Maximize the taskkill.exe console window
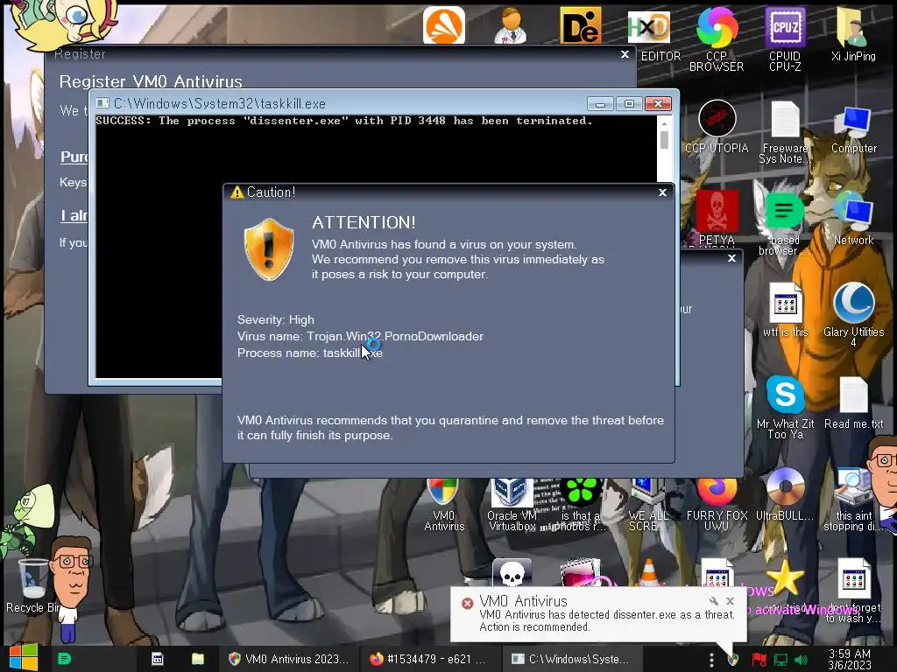Screen dimensions: 897x672 tap(629, 103)
